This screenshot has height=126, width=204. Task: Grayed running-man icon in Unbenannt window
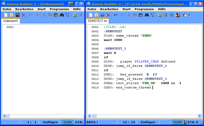(x=81, y=15)
